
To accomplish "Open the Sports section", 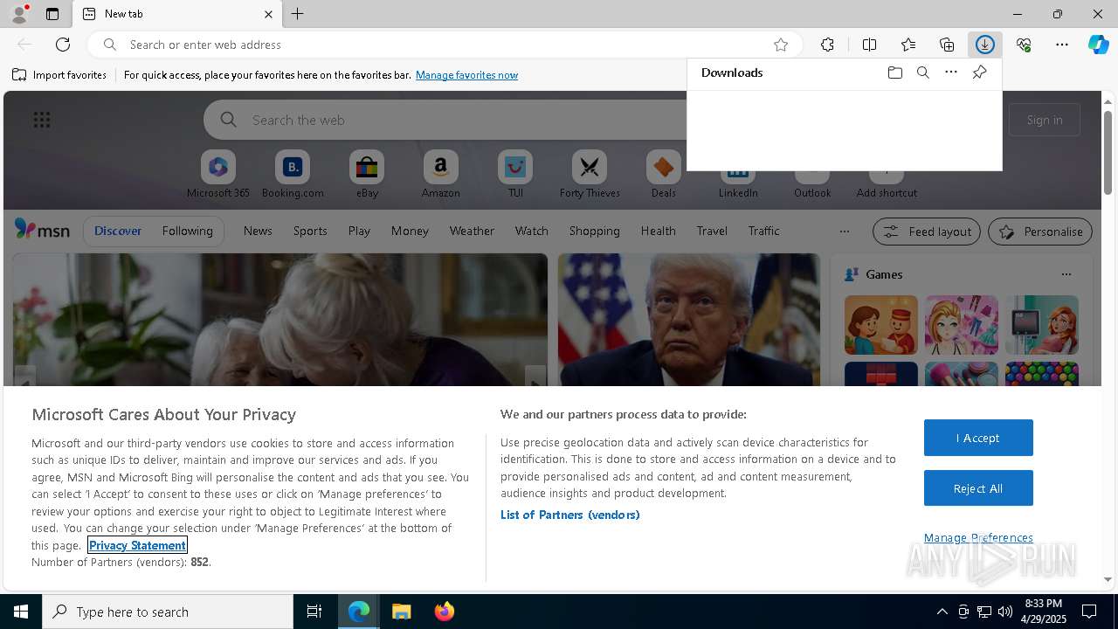I will click(x=310, y=231).
